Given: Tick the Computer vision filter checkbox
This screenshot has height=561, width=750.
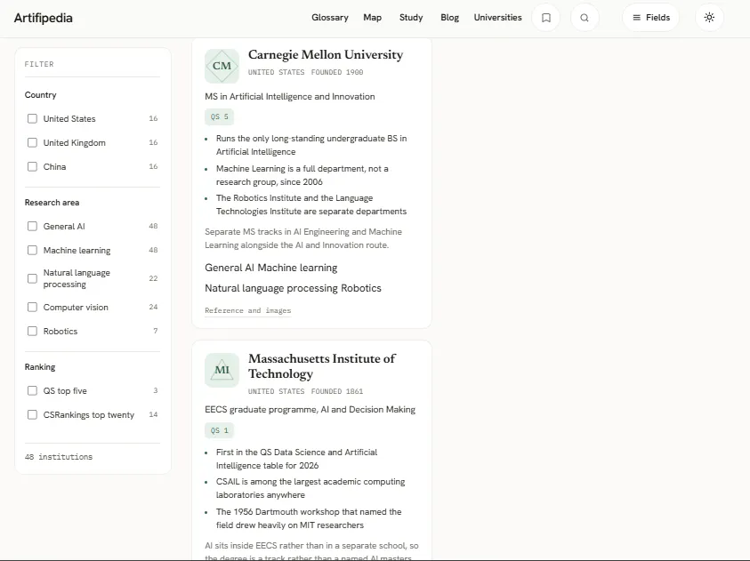Looking at the screenshot, I should pos(32,307).
